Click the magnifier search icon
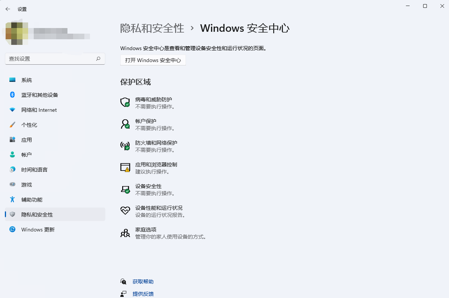The width and height of the screenshot is (449, 298). [x=98, y=59]
